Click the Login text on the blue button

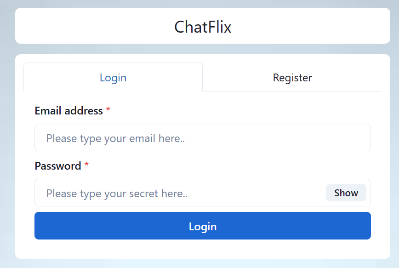click(x=203, y=226)
